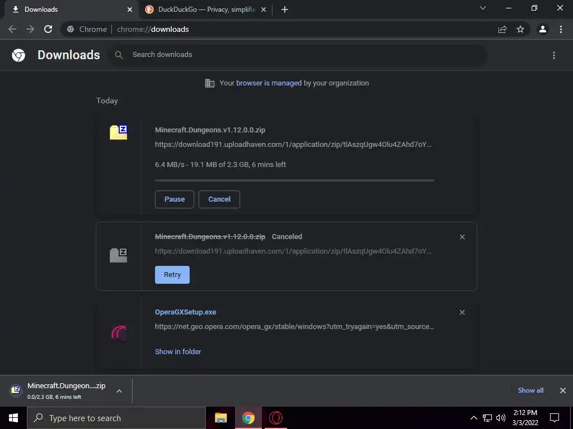Click the Minecraft.Dungeon zip shelf item
The height and width of the screenshot is (429, 573).
(x=66, y=390)
